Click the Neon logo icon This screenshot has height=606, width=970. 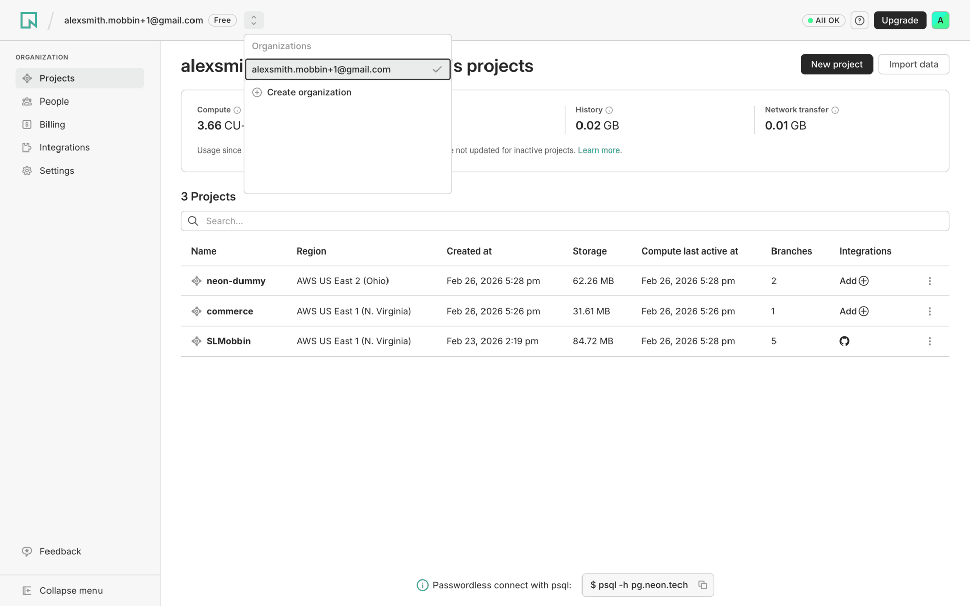point(29,20)
